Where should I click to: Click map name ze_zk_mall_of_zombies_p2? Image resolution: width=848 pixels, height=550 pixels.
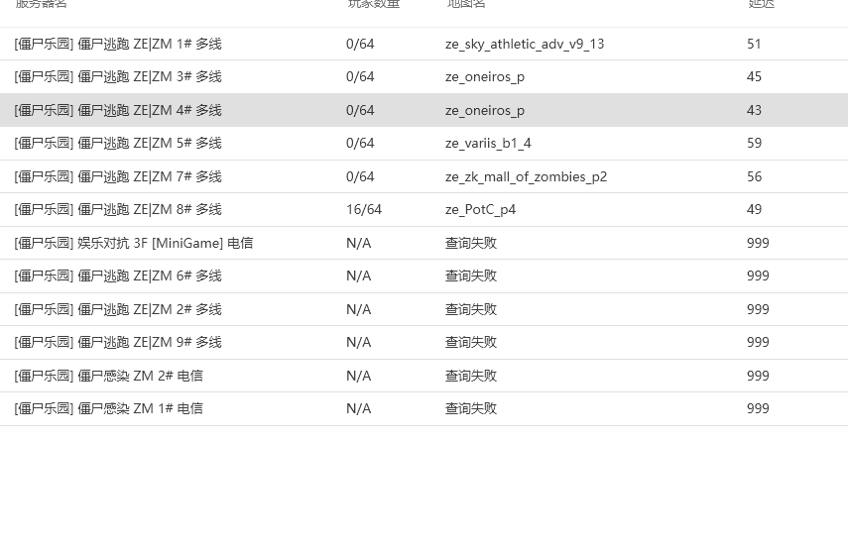(x=526, y=176)
